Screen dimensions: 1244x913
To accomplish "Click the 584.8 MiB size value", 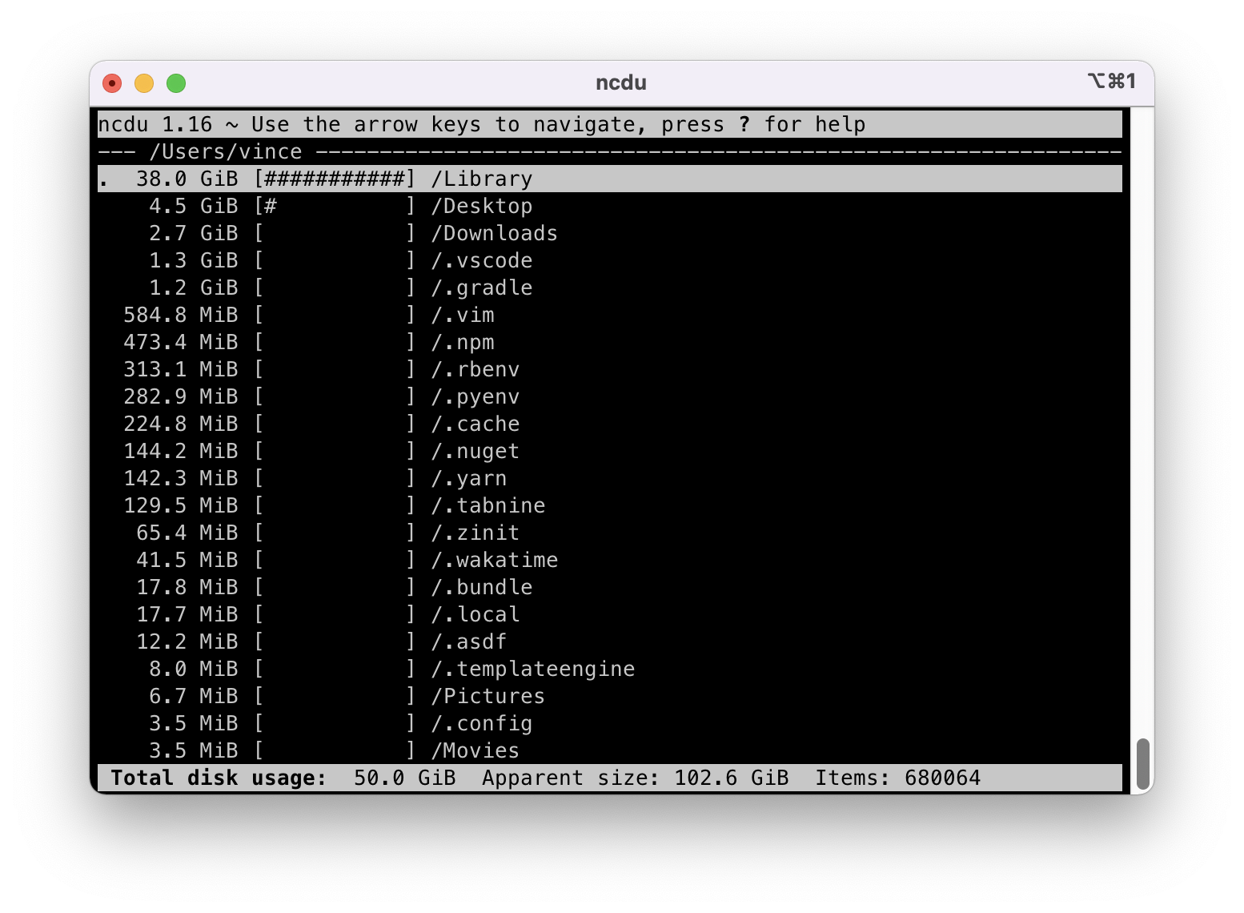I will tap(180, 315).
